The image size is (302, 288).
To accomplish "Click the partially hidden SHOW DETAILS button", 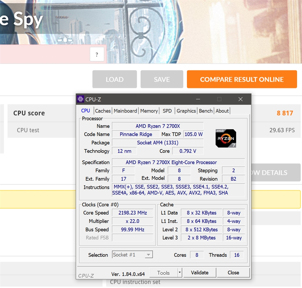I will click(x=276, y=173).
